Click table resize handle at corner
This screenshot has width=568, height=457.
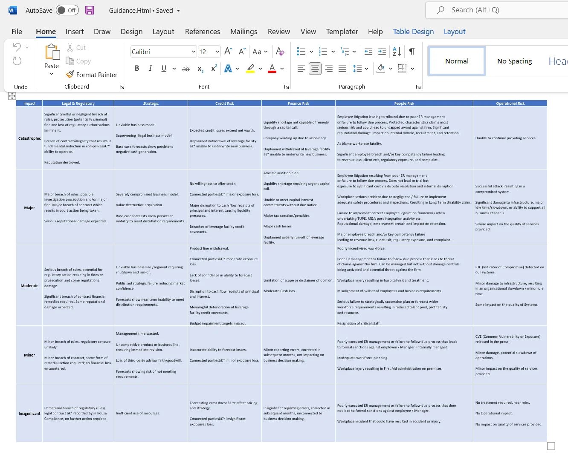coord(551,446)
